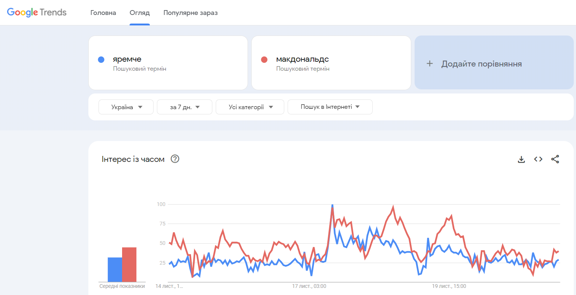
Task: Open help for Інтерес із часом
Action: (x=175, y=159)
